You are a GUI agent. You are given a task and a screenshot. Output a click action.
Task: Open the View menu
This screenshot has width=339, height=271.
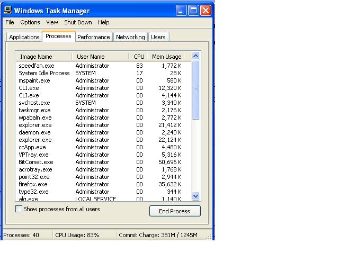click(x=52, y=22)
